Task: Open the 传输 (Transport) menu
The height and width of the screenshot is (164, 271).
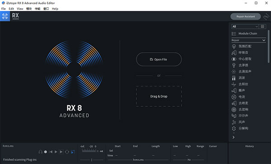Action: tap(37, 9)
